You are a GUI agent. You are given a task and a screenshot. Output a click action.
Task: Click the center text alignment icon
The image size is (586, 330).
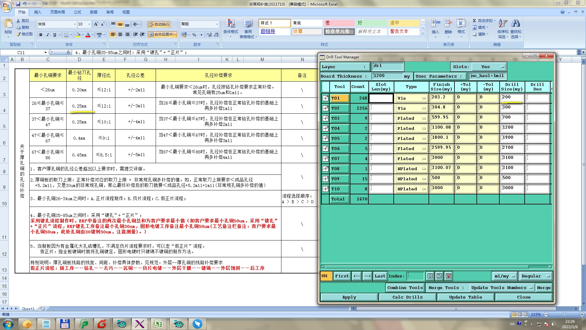120,35
